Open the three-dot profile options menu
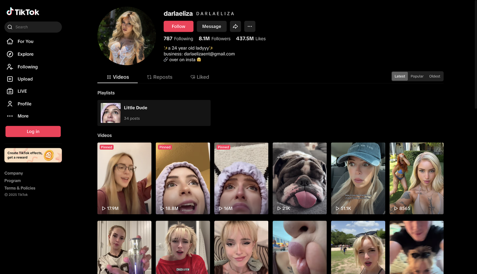Screen dimensions: 477x274 tap(250, 27)
